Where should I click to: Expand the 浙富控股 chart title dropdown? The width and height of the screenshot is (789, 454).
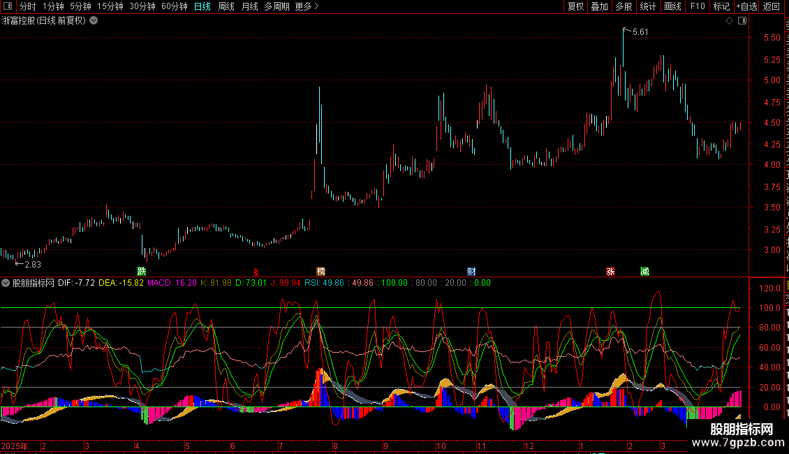[x=94, y=20]
